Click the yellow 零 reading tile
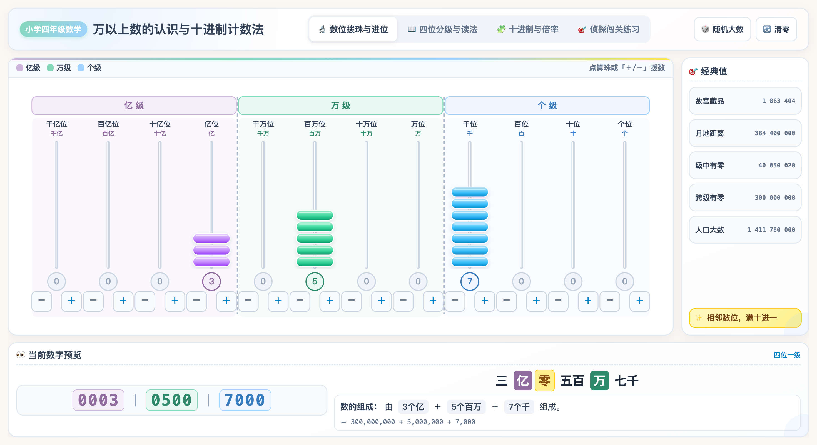This screenshot has width=817, height=445. pos(545,380)
